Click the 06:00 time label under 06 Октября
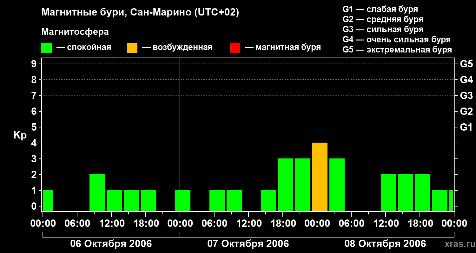Screen dimensions: 476x253 77,223
